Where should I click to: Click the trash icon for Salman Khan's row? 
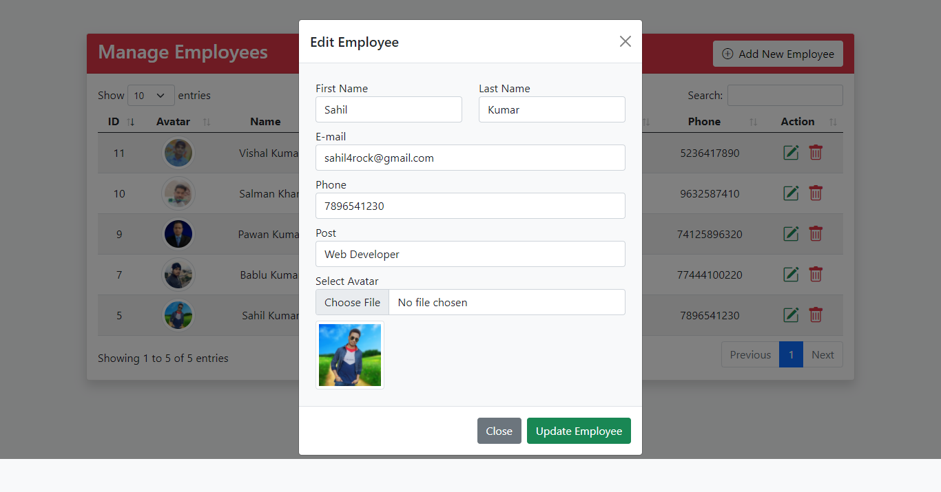[816, 193]
